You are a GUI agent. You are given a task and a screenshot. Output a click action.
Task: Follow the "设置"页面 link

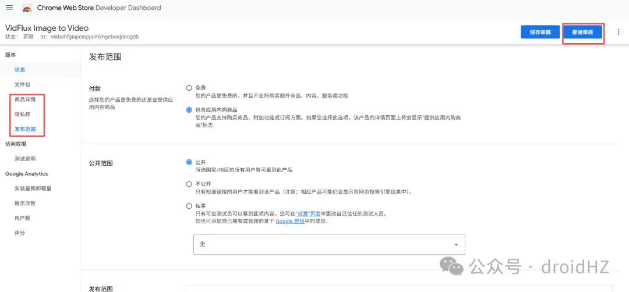tap(308, 213)
